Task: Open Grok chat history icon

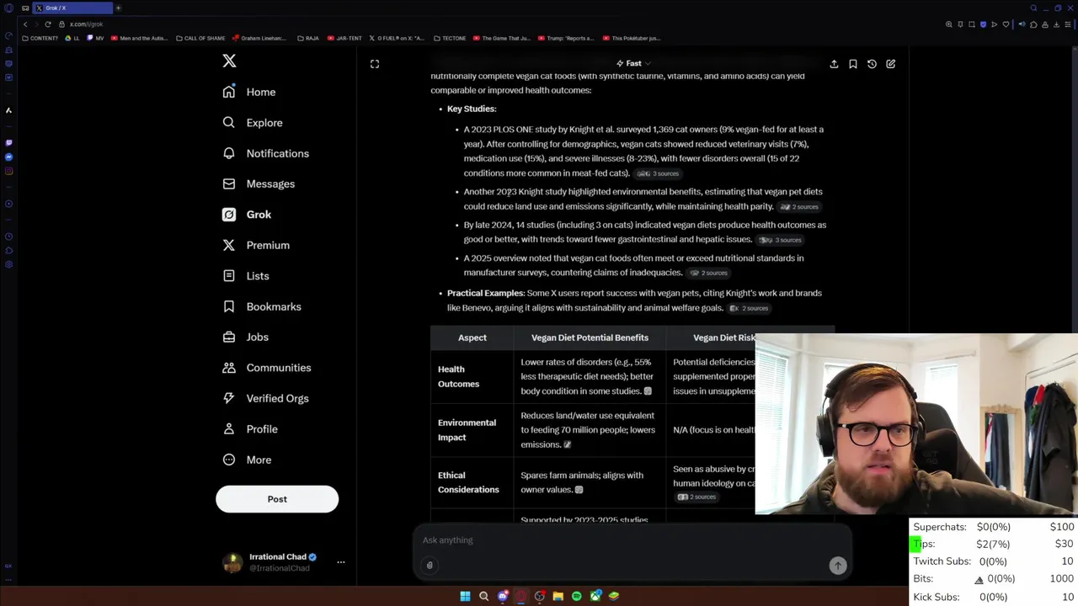Action: pyautogui.click(x=872, y=64)
